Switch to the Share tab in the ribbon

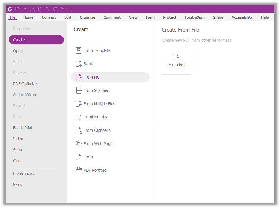[x=218, y=17]
